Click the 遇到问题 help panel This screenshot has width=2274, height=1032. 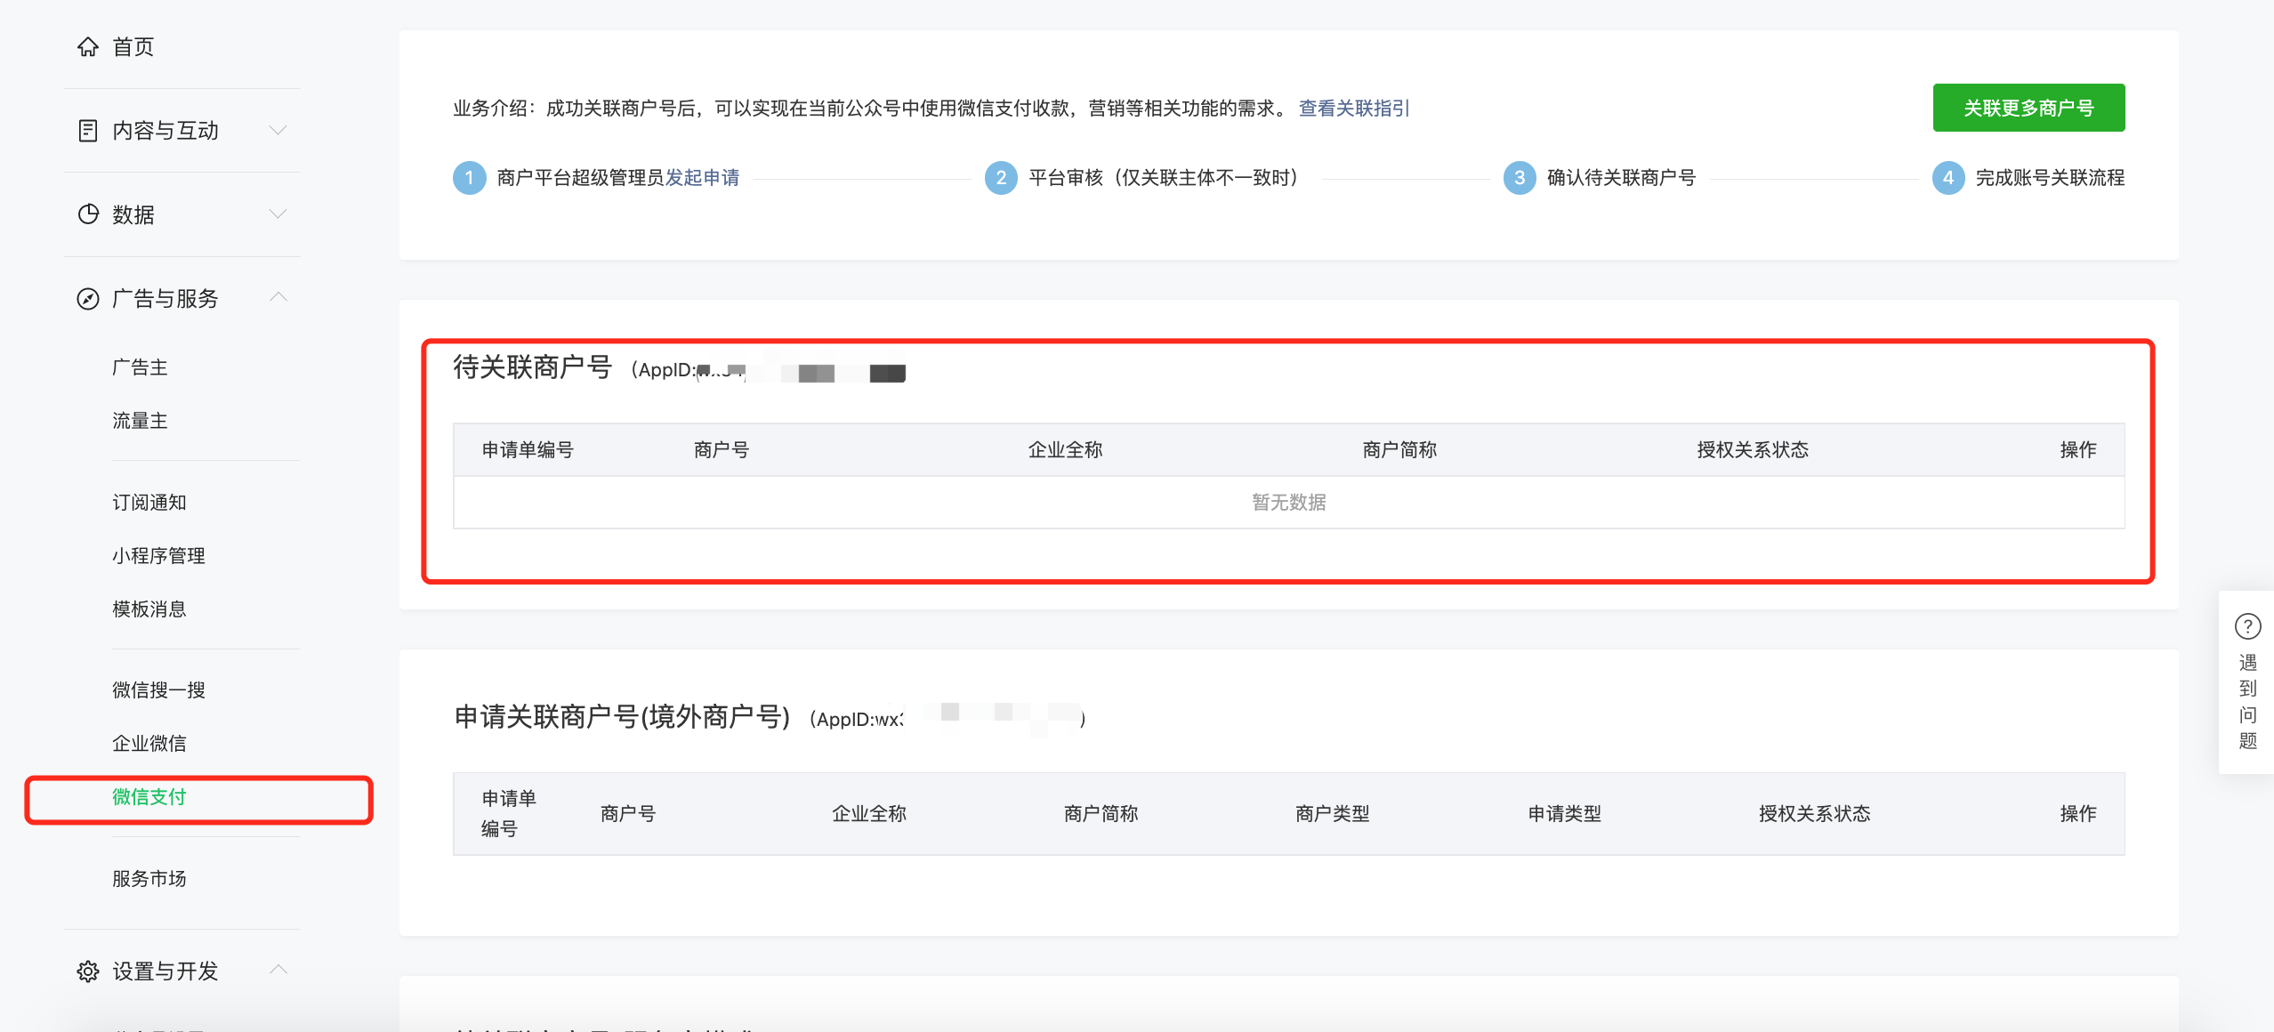coord(2247,682)
